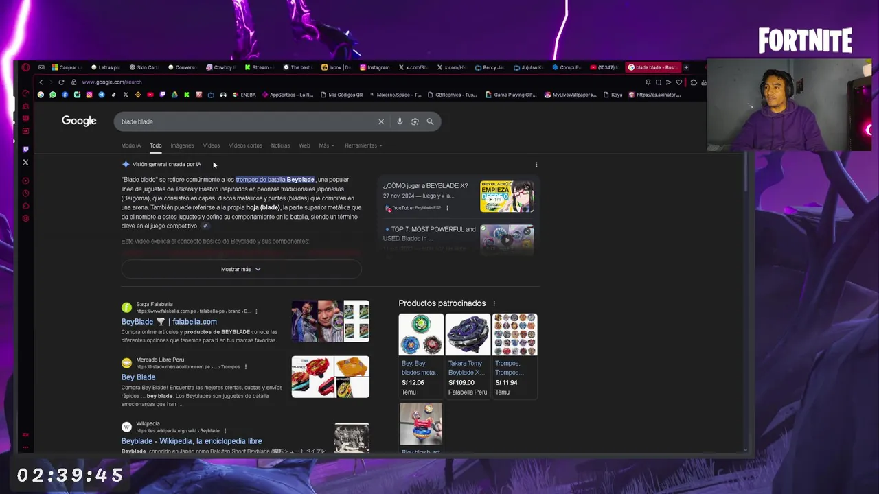Open the Opera menu logo button

tap(25, 67)
